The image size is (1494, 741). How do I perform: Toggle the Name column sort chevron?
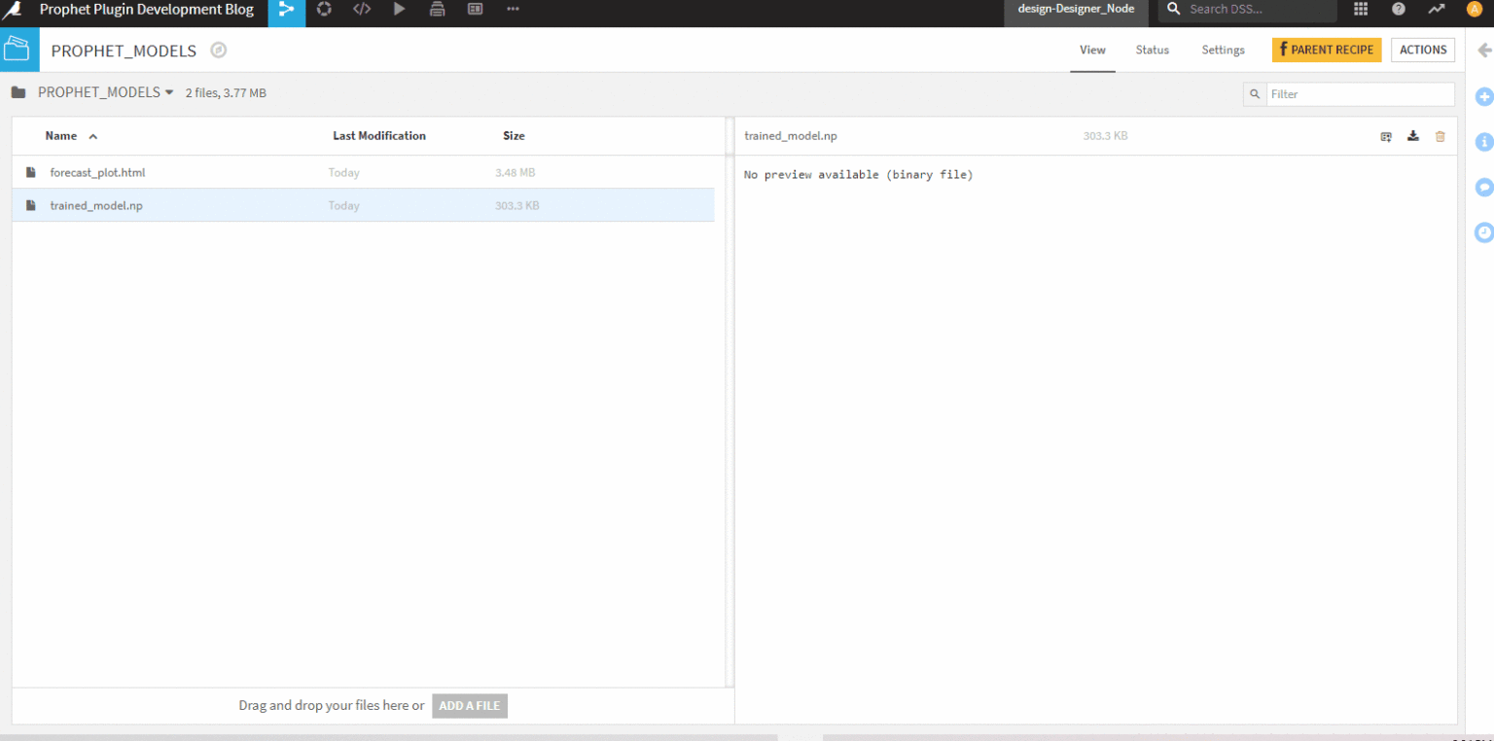click(x=93, y=136)
